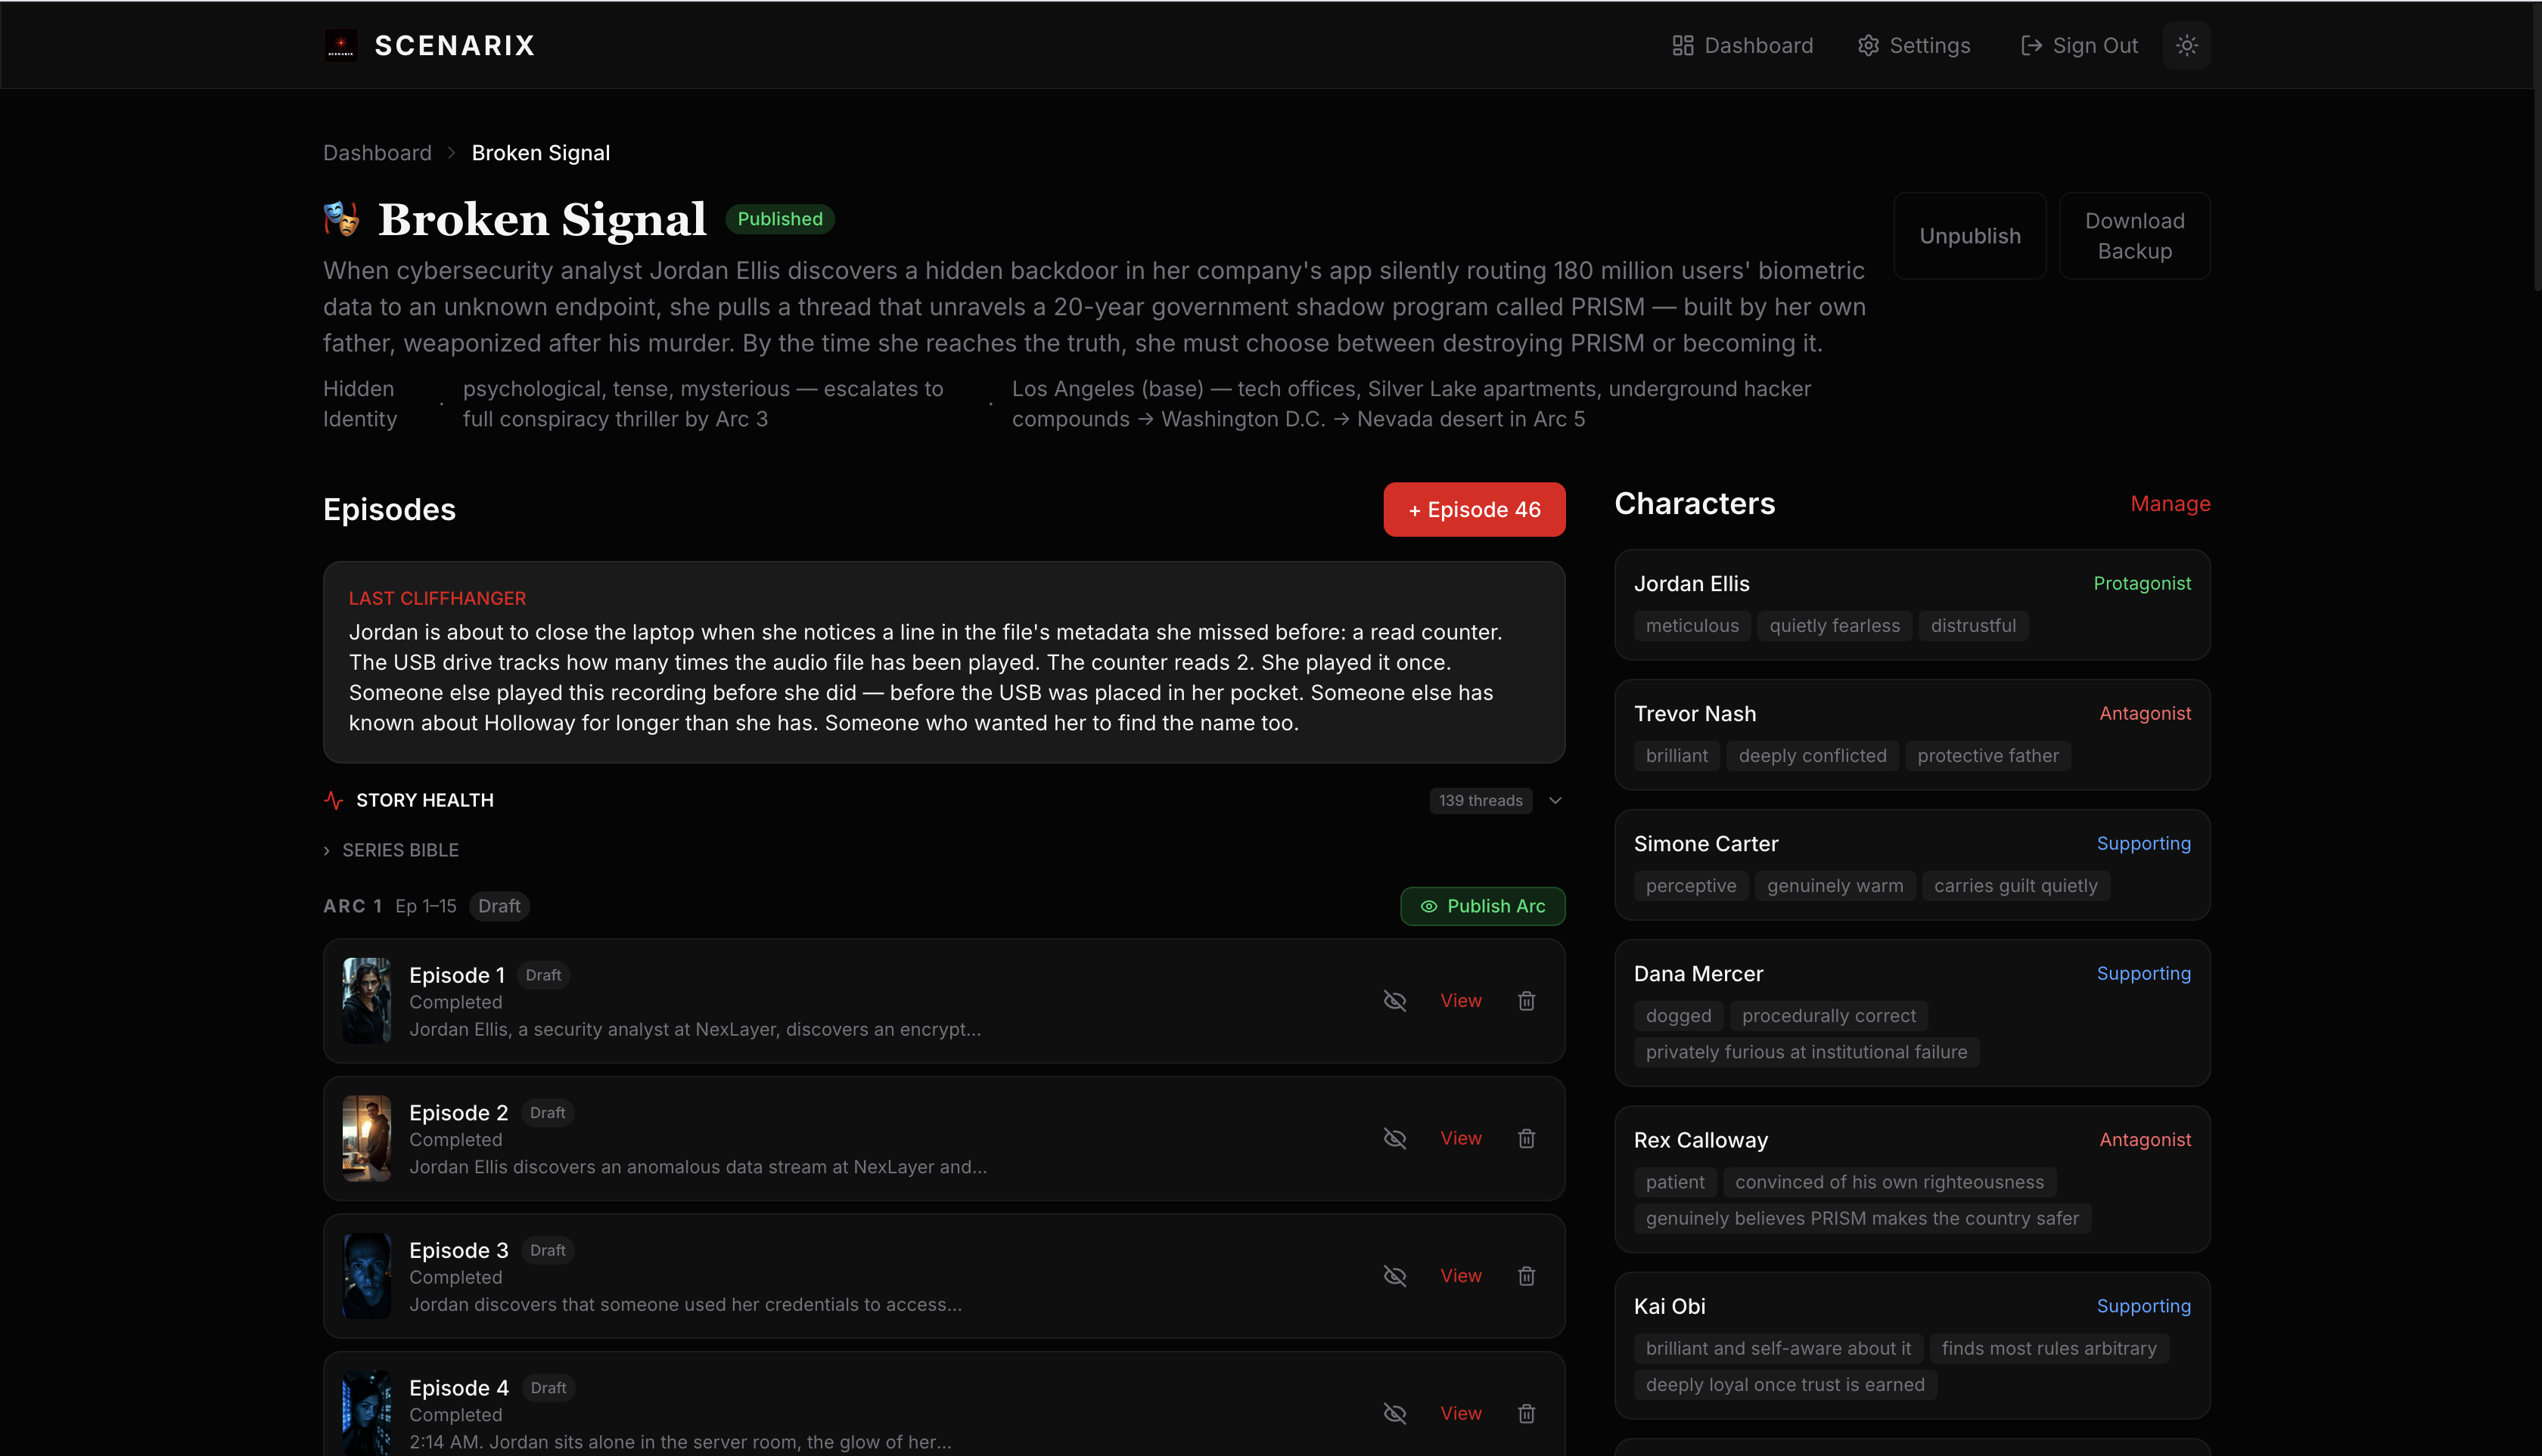The width and height of the screenshot is (2542, 1456).
Task: Click the Last Cliffhanger heading
Action: [437, 598]
